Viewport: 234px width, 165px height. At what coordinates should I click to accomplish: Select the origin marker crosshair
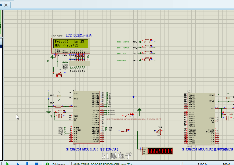[x=134, y=97]
